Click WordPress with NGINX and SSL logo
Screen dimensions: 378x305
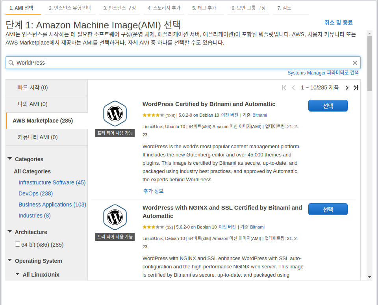115,217
